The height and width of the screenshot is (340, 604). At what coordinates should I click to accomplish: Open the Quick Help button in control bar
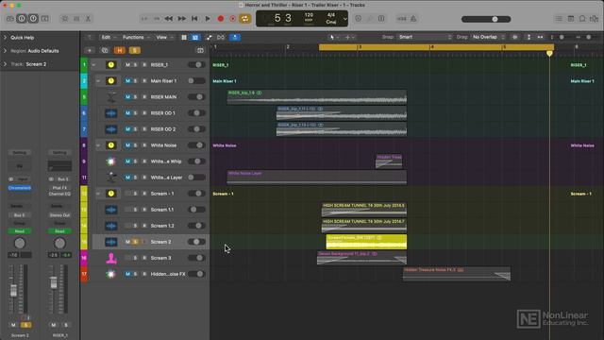33,19
